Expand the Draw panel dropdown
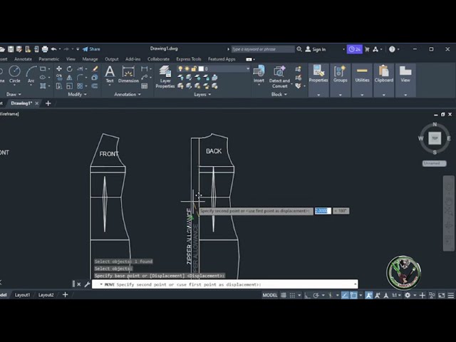456x342 pixels. [x=14, y=94]
